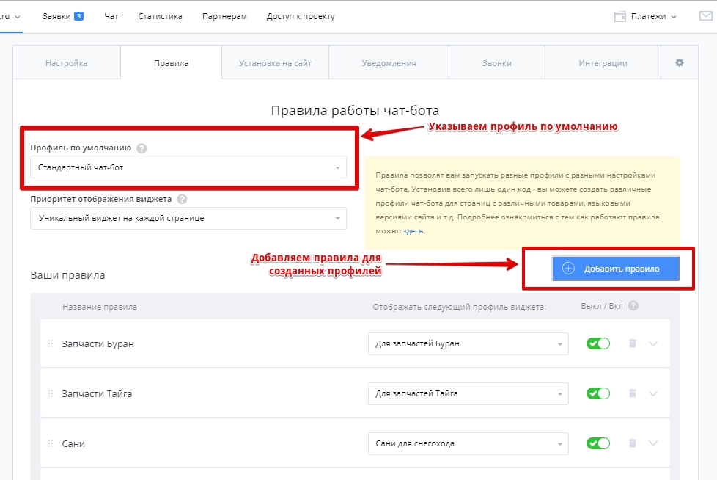
Task: Click the mail envelope icon
Action: [x=705, y=16]
